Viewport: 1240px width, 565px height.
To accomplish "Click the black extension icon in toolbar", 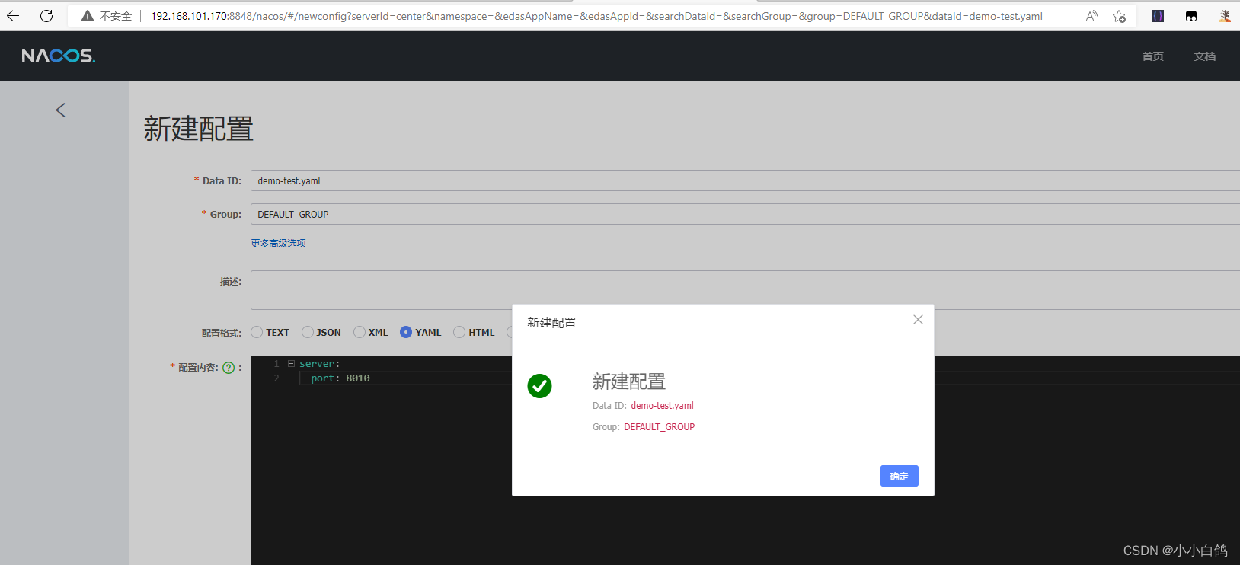I will coord(1191,16).
